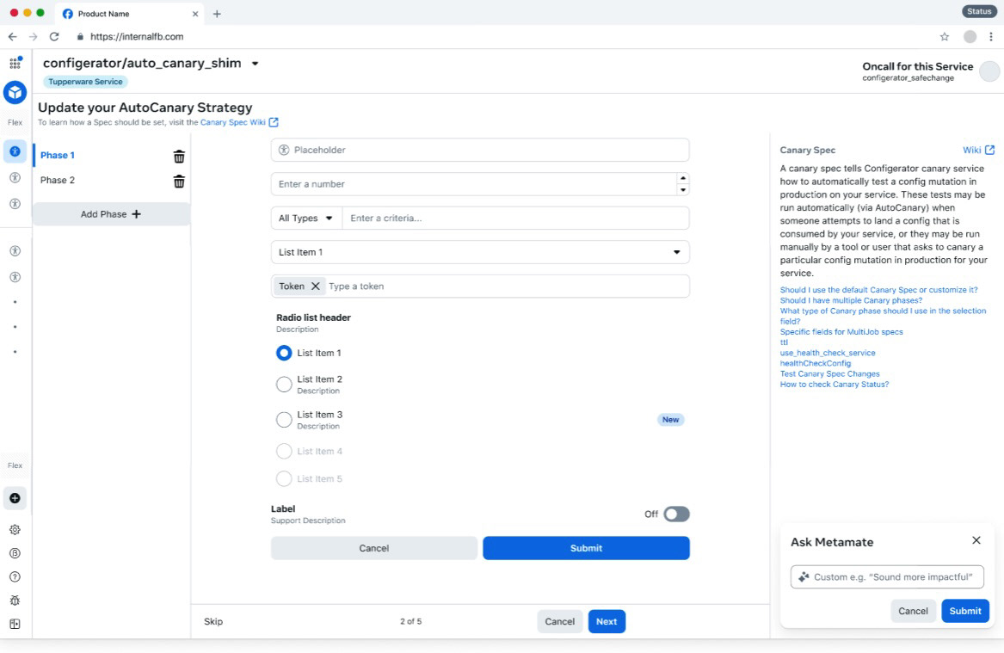Viewport: 1004px width, 653px height.
Task: Remove the Token chip with X
Action: coord(315,286)
